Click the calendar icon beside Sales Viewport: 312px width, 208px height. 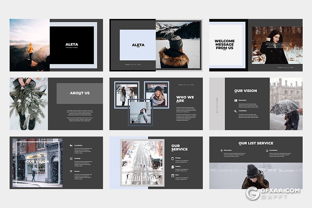(172, 175)
